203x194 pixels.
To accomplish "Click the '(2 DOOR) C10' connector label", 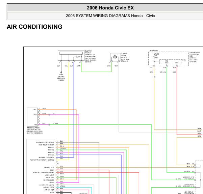I will pyautogui.click(x=189, y=177).
